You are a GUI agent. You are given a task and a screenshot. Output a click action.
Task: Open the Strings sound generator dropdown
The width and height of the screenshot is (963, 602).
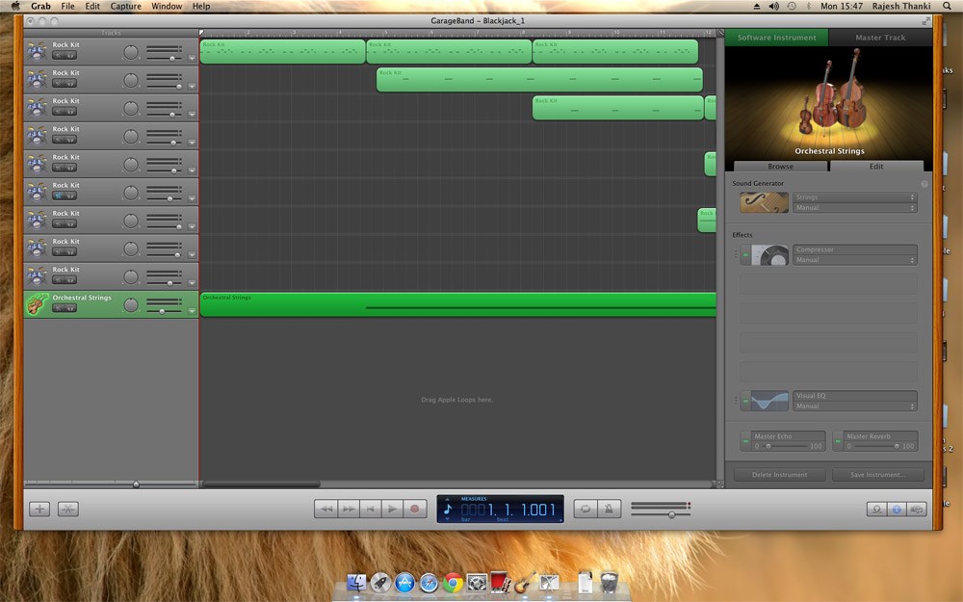click(x=855, y=197)
